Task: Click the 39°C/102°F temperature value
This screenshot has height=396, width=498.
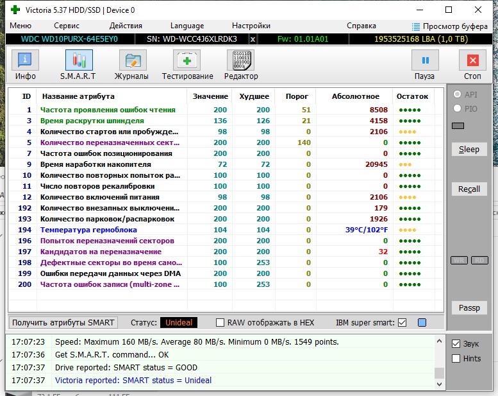Action: [367, 230]
